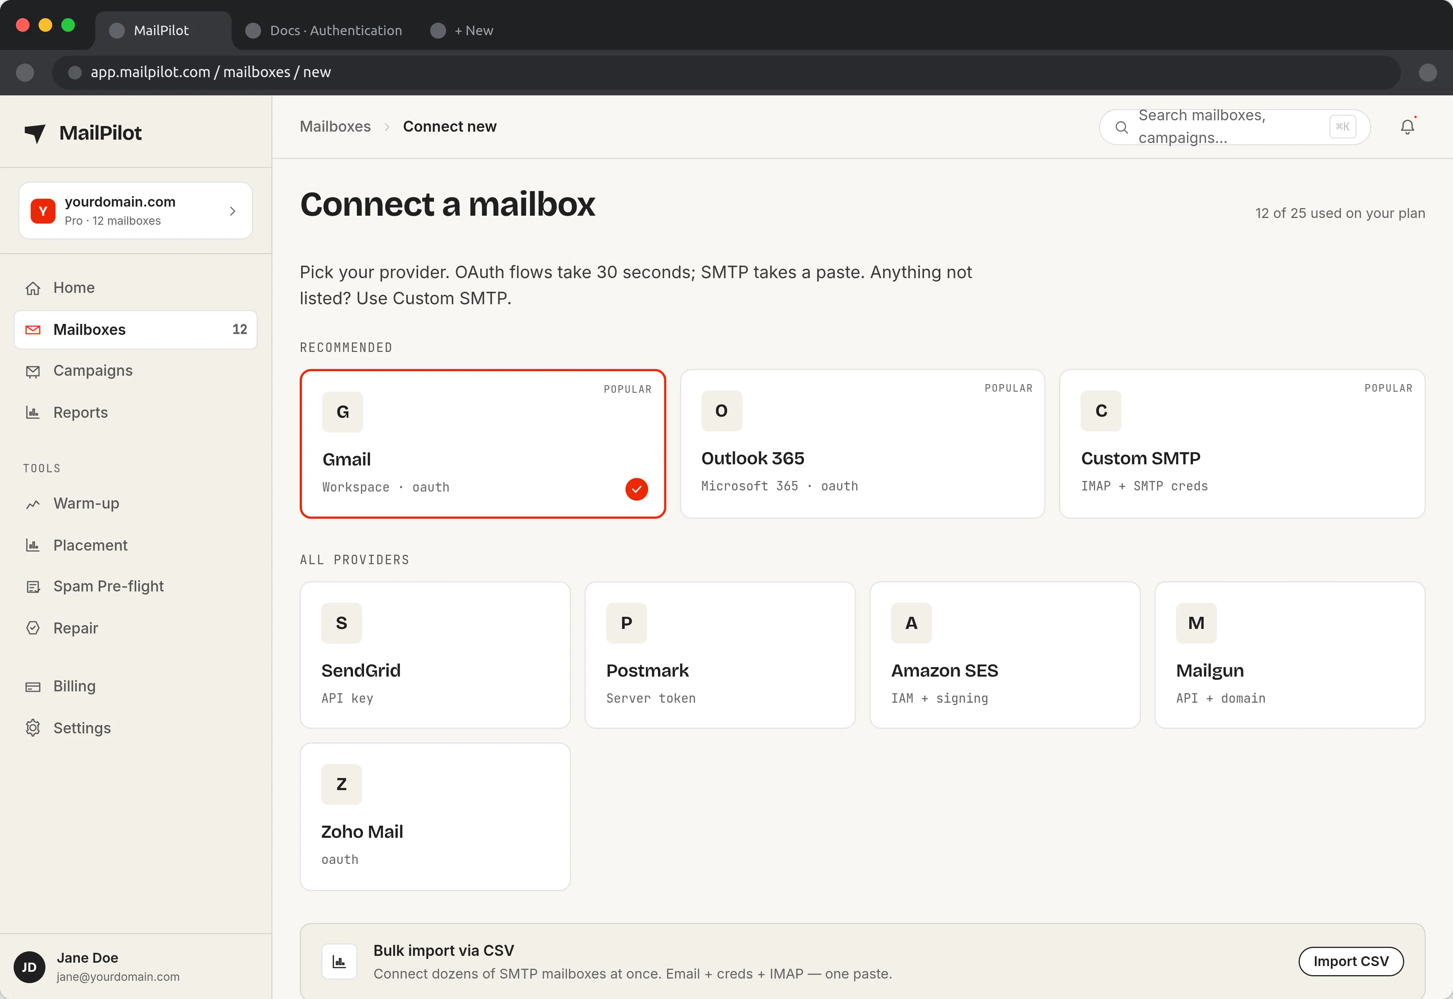Click the Repair badge icon
This screenshot has width=1453, height=999.
[33, 628]
